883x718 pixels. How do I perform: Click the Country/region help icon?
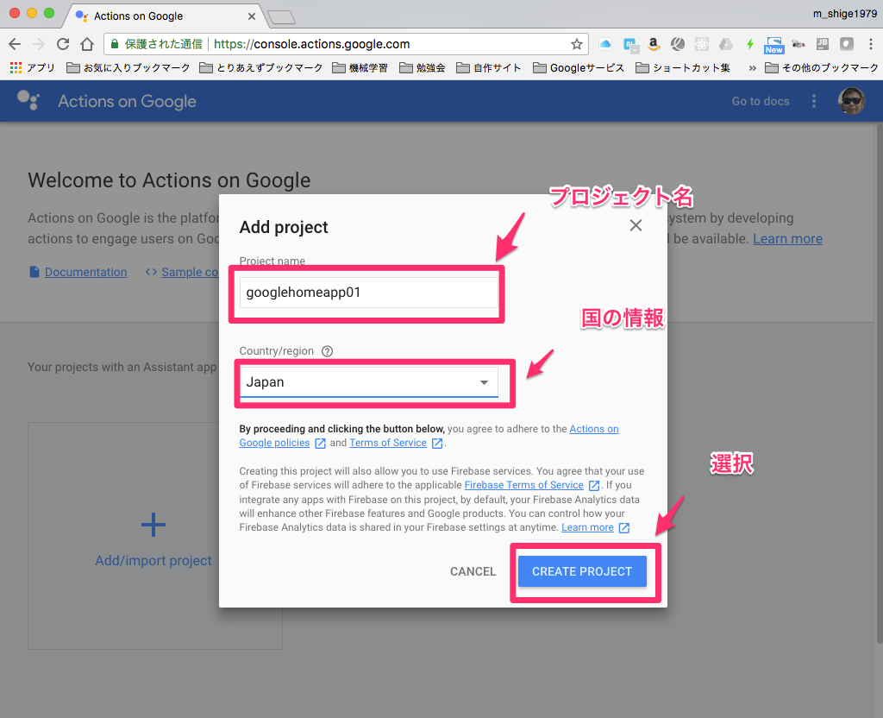click(x=327, y=351)
